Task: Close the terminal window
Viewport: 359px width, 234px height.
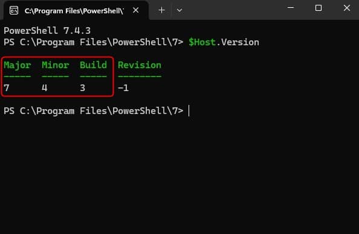Action: pyautogui.click(x=347, y=8)
